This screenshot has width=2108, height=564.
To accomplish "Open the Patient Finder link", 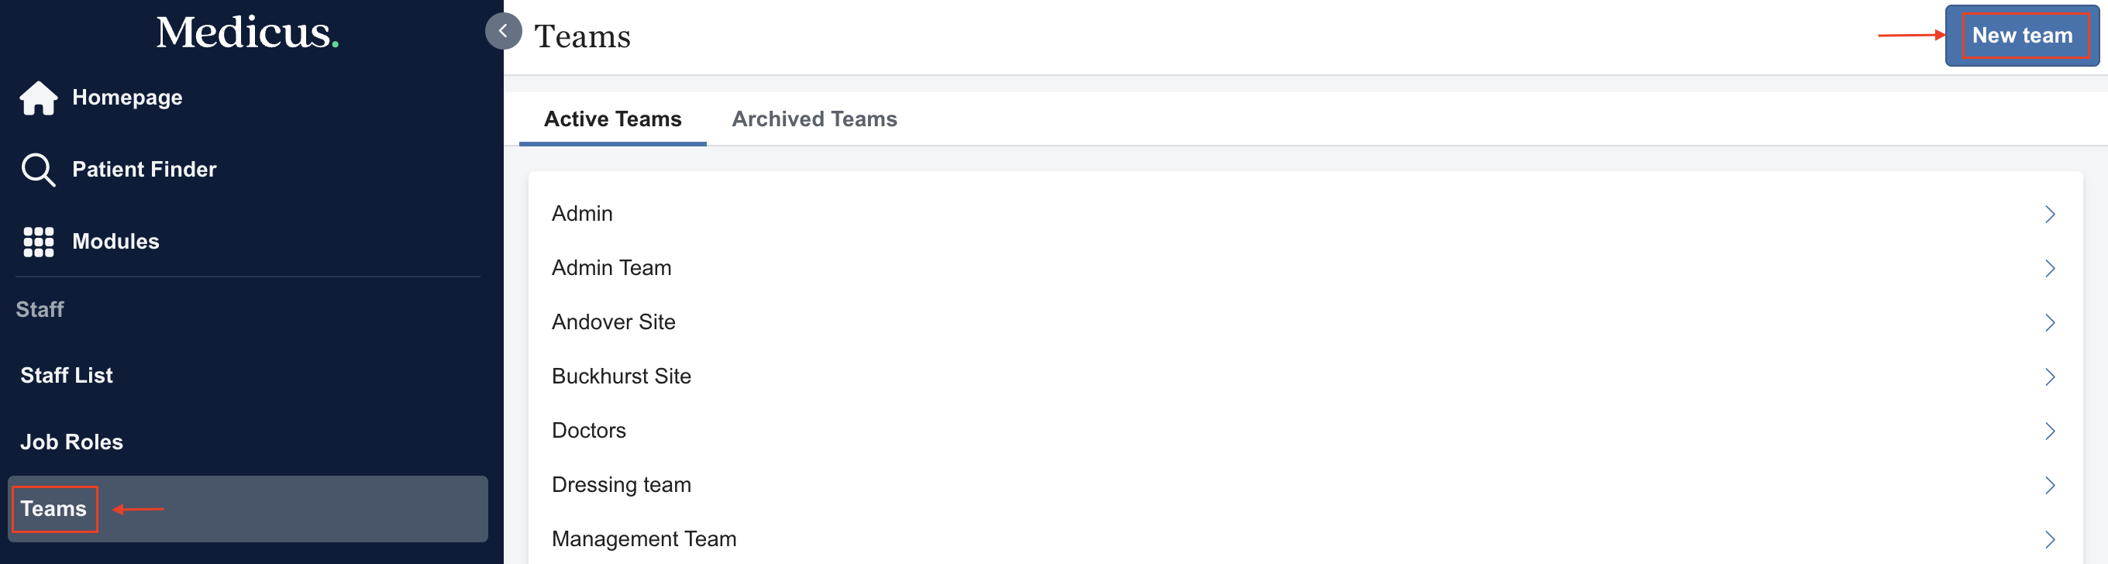I will pos(144,170).
